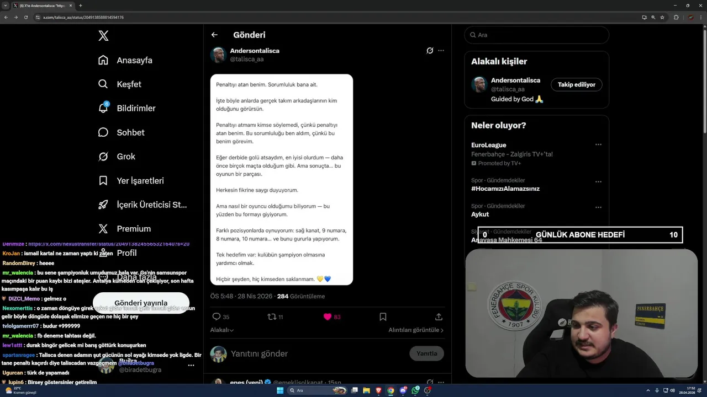
Task: Click the Ara search field on X
Action: click(x=537, y=35)
